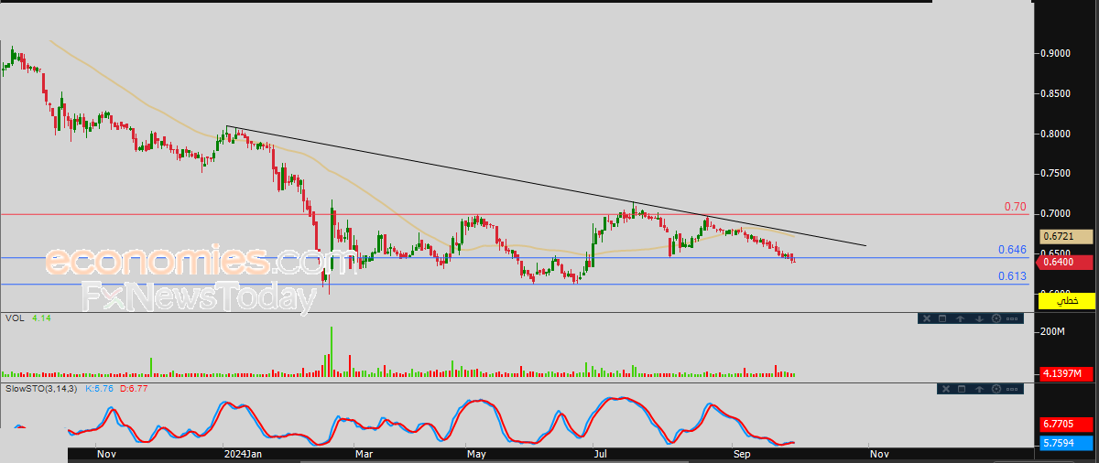
Task: Move the SlowSTO panel up
Action: click(979, 389)
